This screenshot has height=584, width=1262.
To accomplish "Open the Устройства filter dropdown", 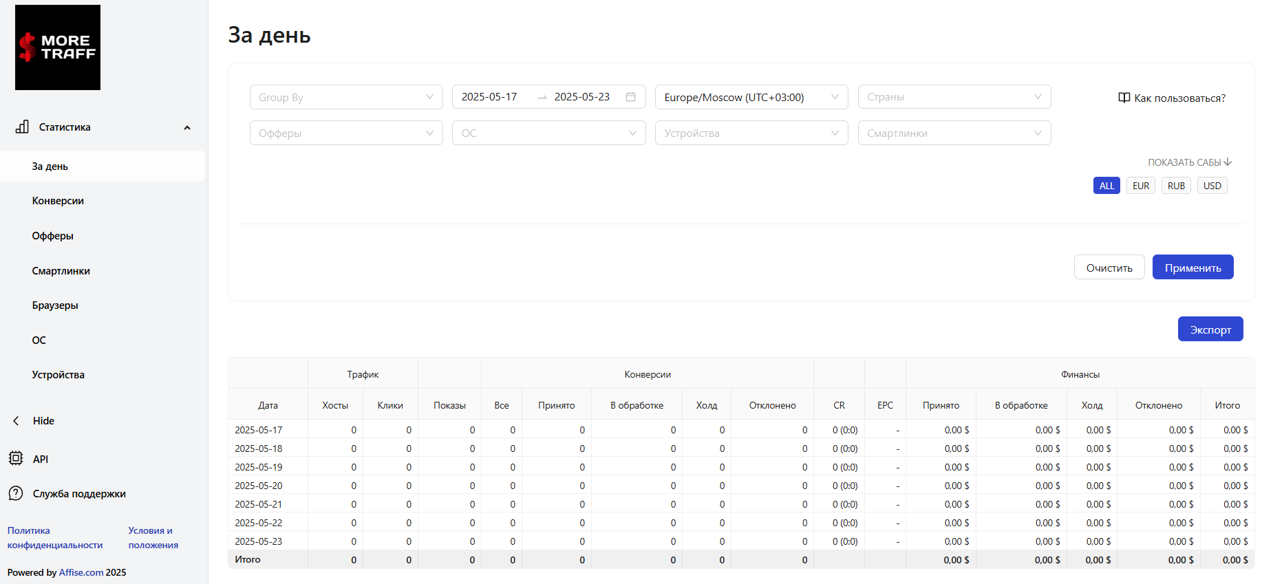I will point(751,133).
